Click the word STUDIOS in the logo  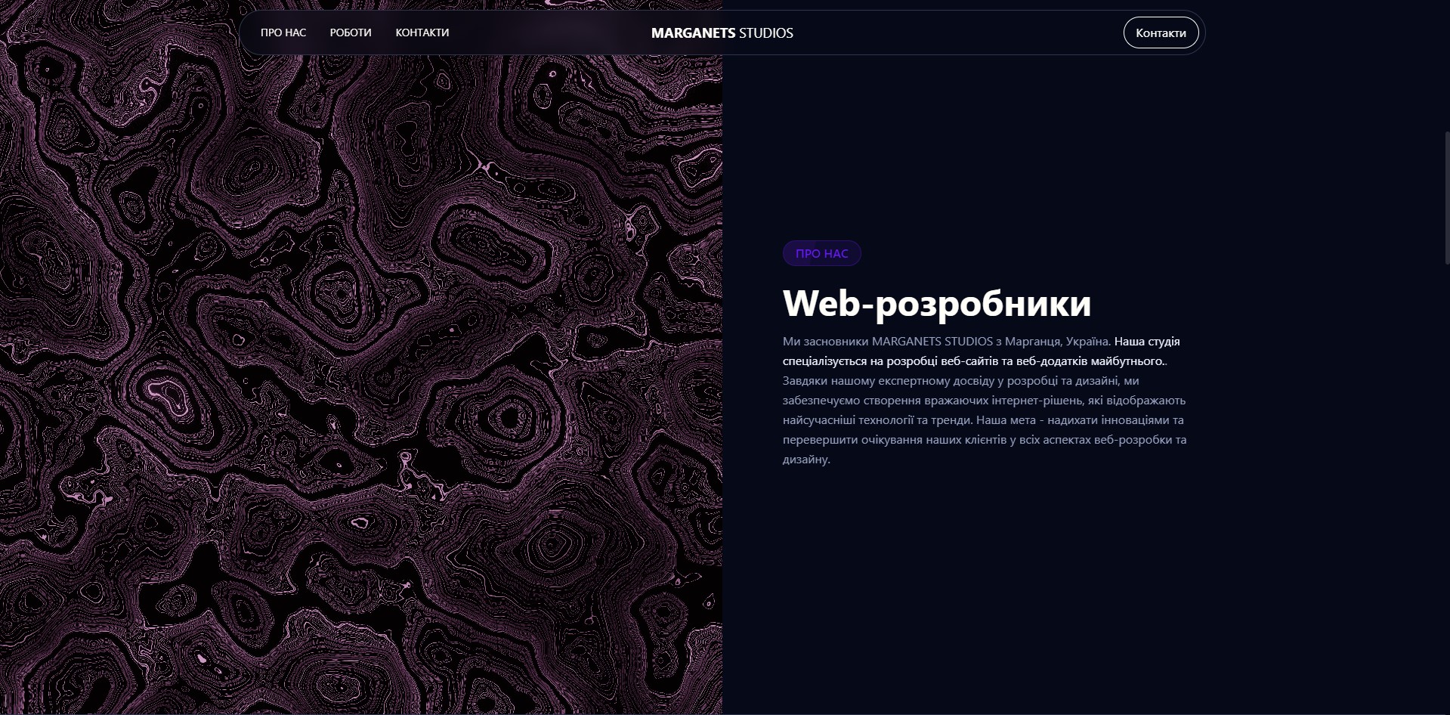click(x=766, y=33)
